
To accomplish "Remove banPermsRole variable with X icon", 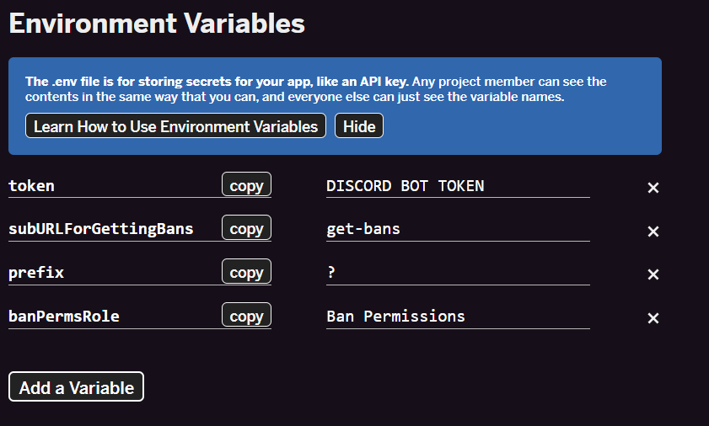I will (653, 318).
